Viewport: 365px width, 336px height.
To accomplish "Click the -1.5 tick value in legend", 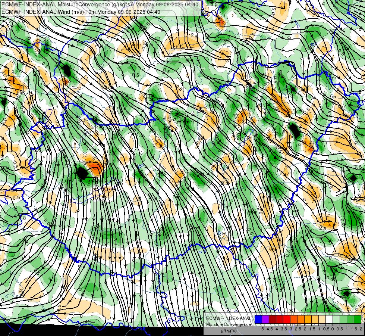I will coord(311,329).
